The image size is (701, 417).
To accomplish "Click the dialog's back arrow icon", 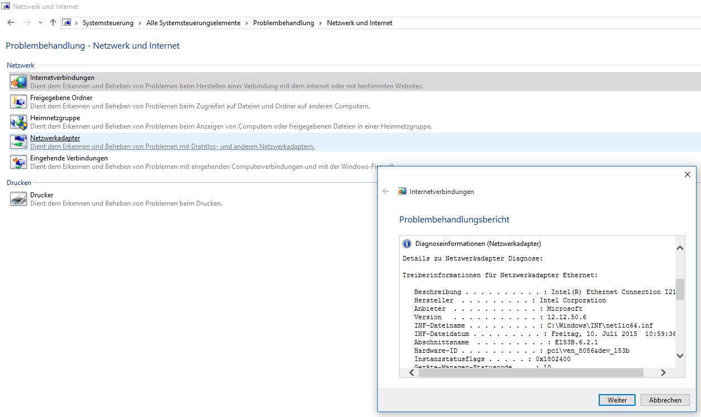I will [x=386, y=191].
